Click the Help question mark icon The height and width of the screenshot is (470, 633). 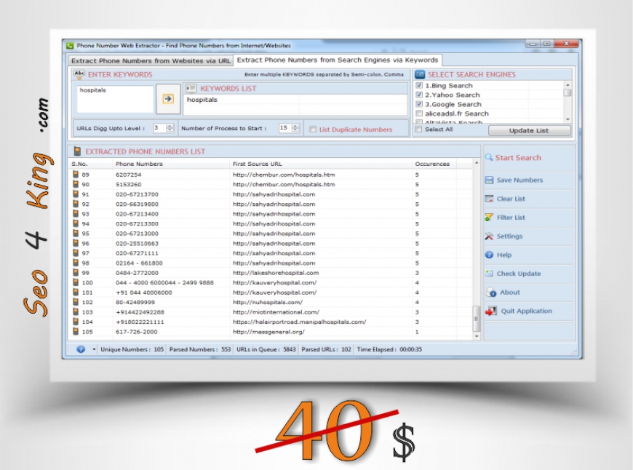[489, 255]
